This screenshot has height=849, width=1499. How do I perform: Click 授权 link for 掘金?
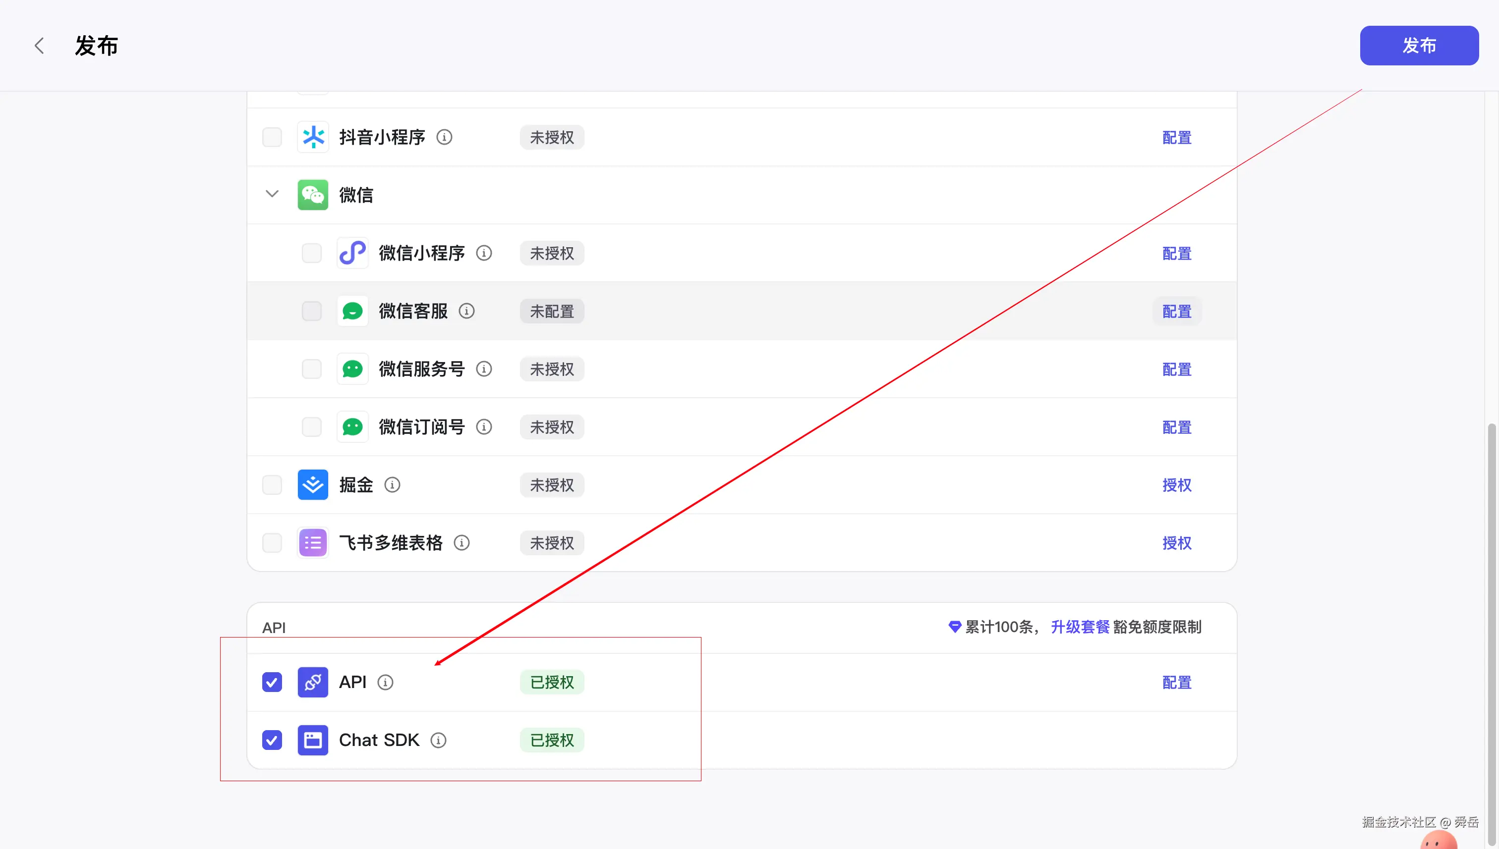(x=1176, y=484)
